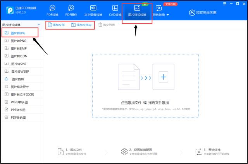248x164 pixels.
Task: Expand the 特色转换 dropdown arrow
Action: (168, 15)
